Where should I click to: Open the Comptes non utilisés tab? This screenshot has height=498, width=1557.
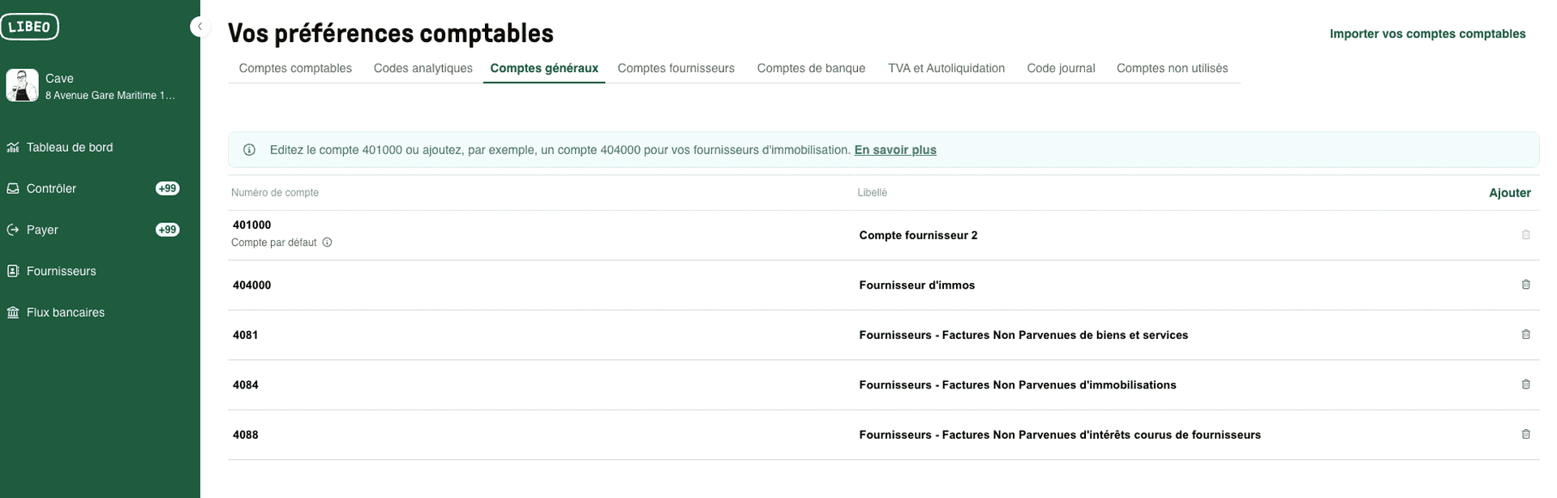[x=1172, y=68]
